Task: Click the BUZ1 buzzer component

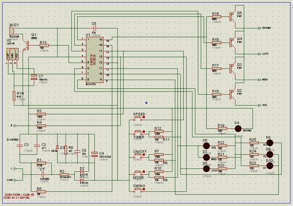Action: [x=12, y=31]
